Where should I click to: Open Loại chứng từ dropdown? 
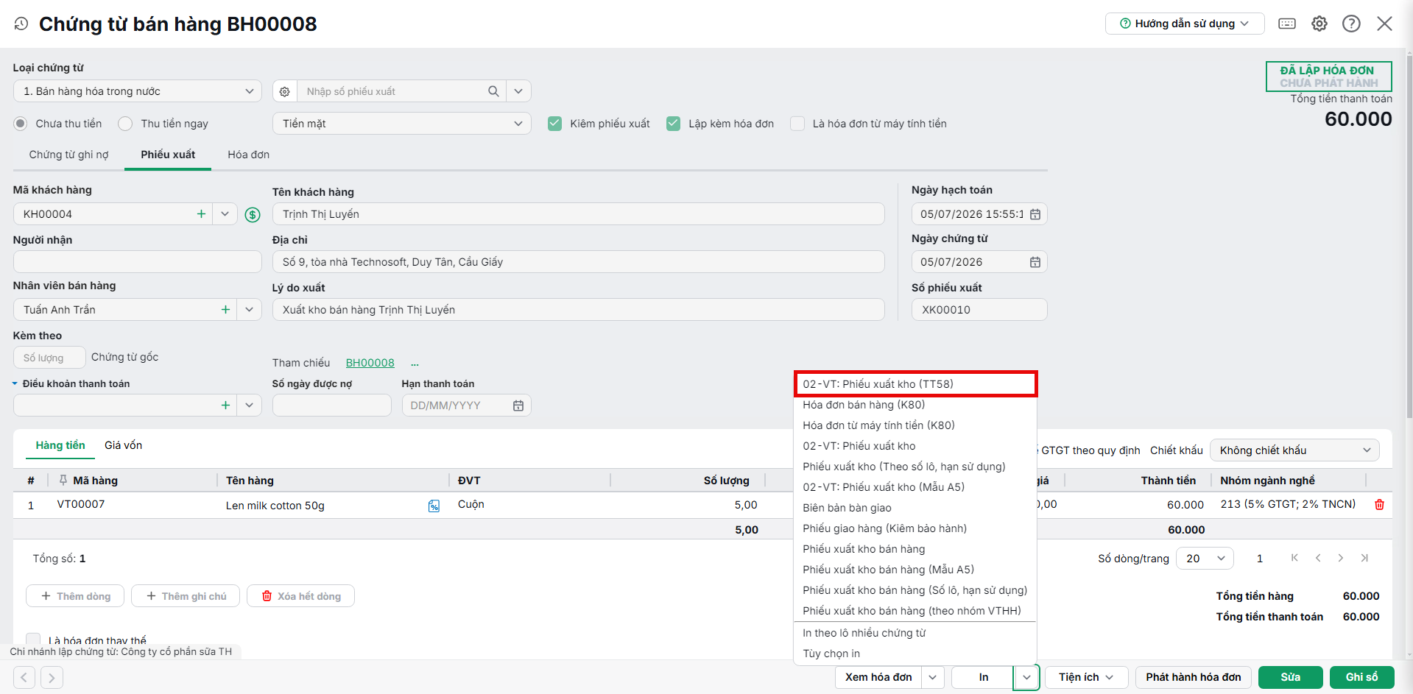click(x=138, y=91)
